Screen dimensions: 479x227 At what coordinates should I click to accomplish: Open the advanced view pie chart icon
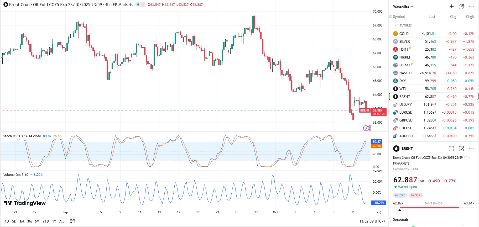pos(461,7)
